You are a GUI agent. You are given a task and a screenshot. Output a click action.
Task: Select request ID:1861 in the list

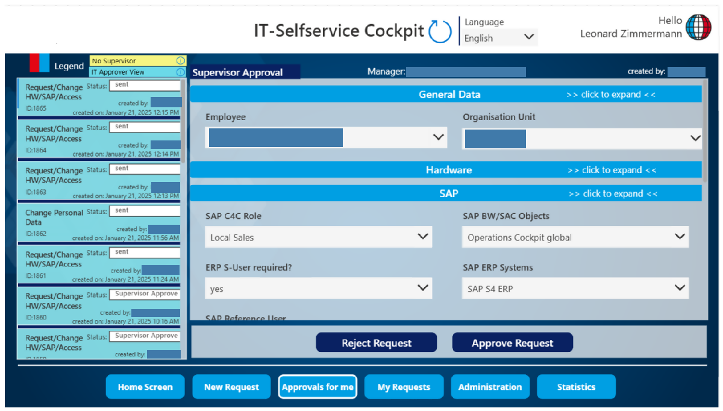pyautogui.click(x=99, y=265)
